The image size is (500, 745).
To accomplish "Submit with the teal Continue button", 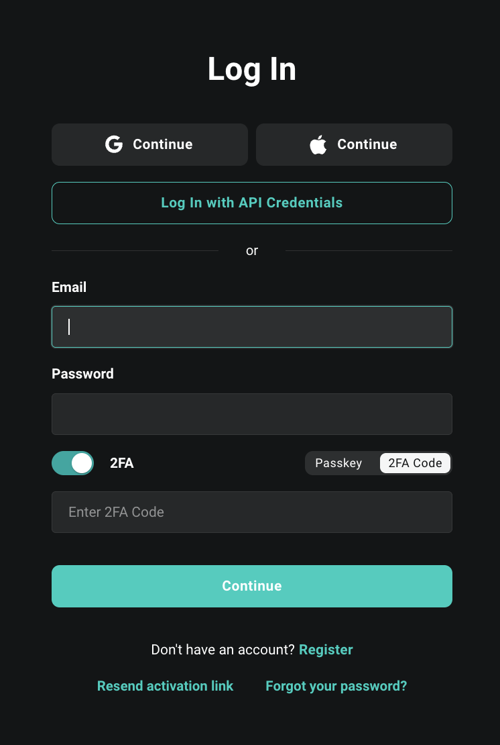I will click(252, 586).
